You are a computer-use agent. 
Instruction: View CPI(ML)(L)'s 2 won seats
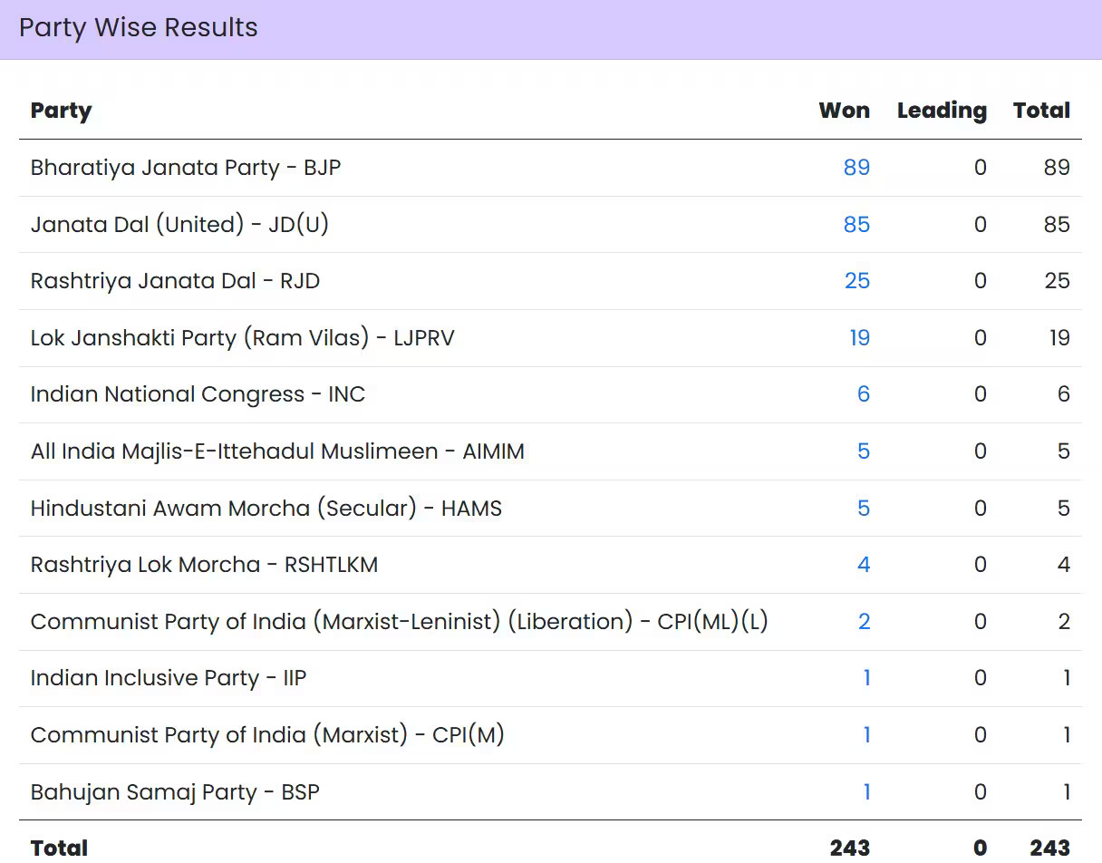pos(863,622)
